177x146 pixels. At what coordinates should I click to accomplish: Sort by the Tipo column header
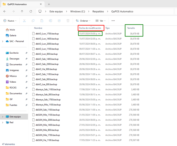[108, 28]
